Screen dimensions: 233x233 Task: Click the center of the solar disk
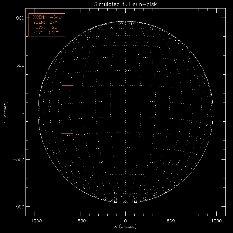(x=126, y=112)
